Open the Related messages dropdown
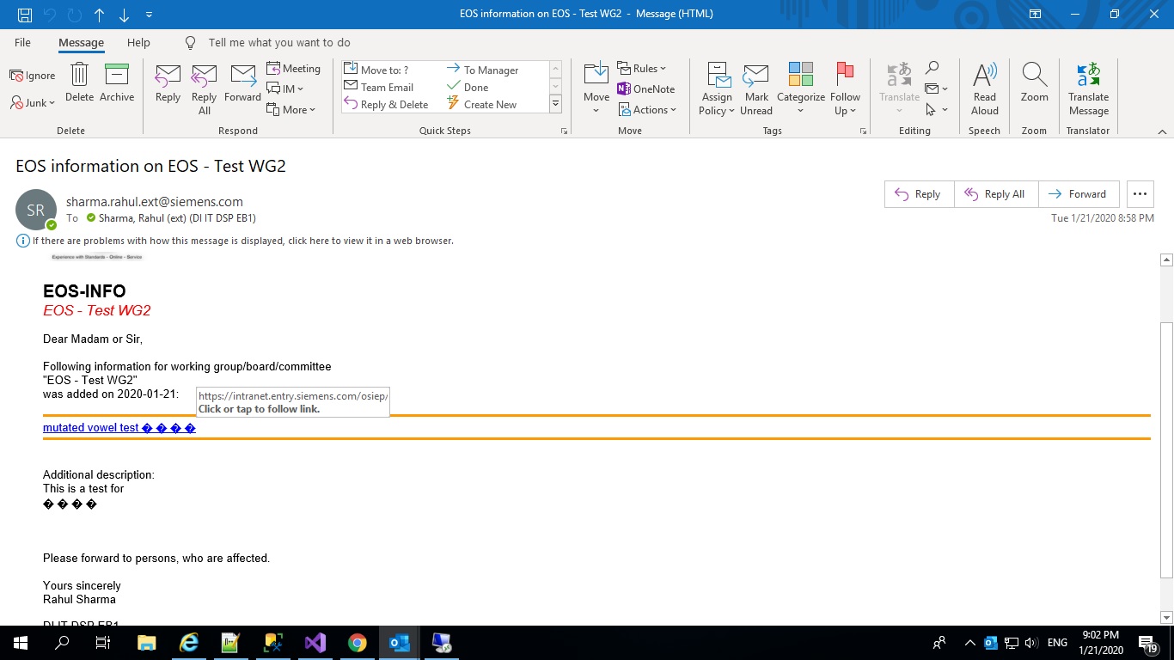This screenshot has height=660, width=1174. [x=936, y=89]
